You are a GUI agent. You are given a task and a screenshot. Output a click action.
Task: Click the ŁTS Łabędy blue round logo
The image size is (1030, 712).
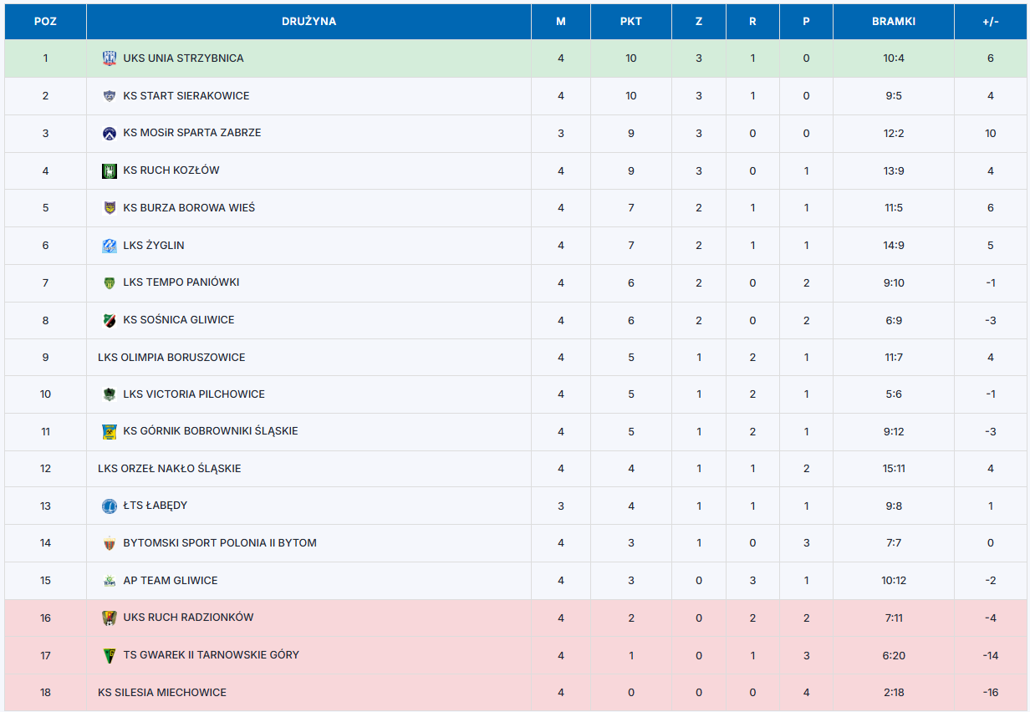point(110,506)
